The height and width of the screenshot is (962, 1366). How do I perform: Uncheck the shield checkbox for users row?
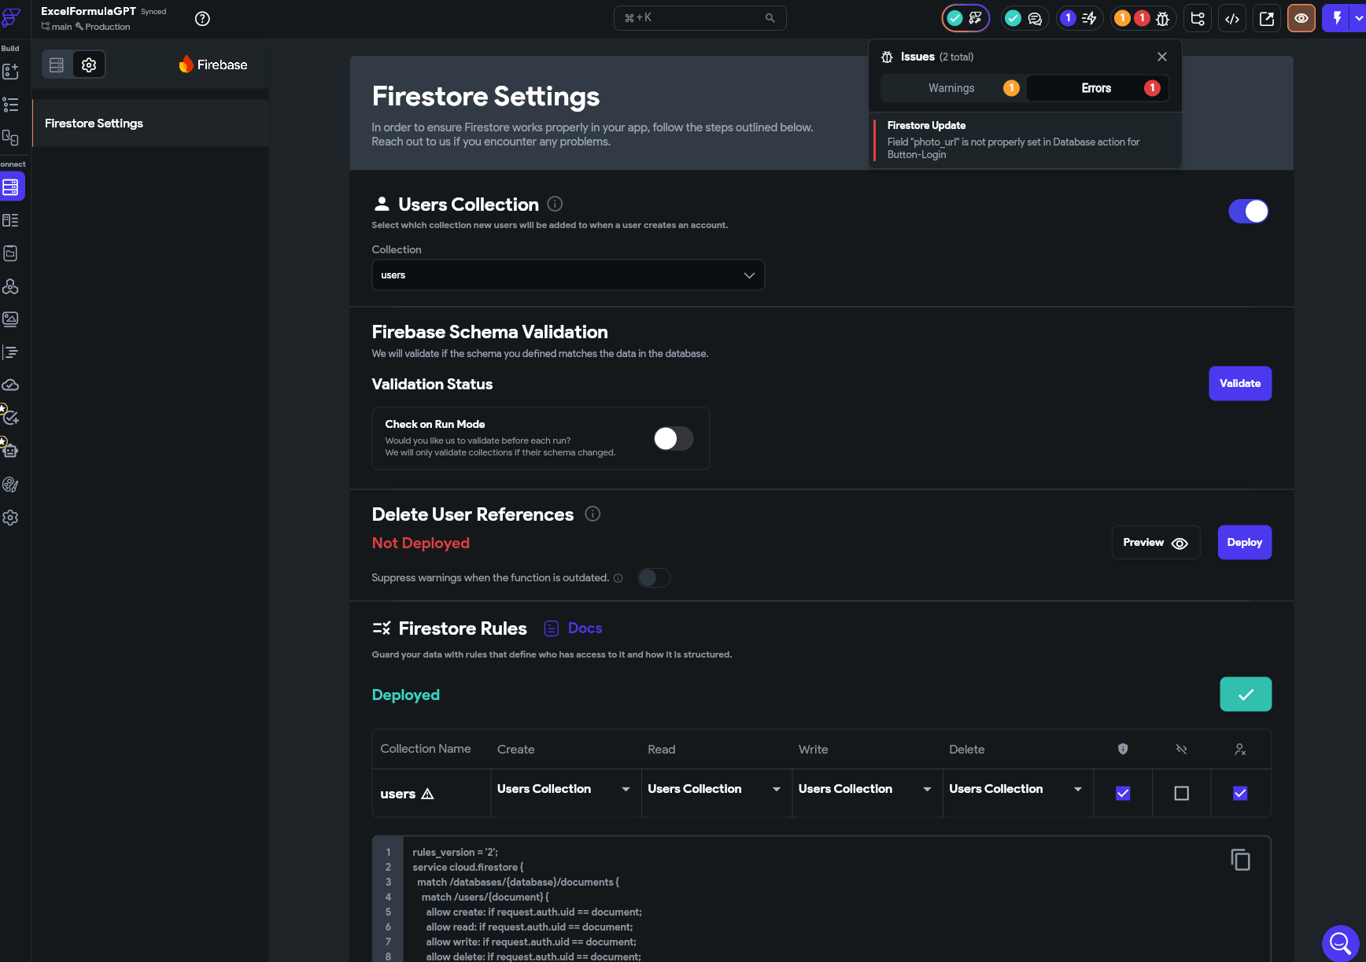coord(1123,794)
